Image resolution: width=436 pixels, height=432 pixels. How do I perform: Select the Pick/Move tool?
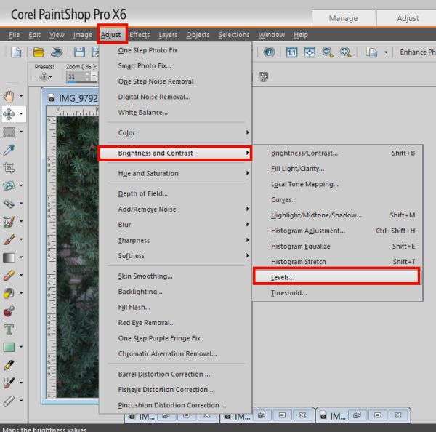pos(9,114)
